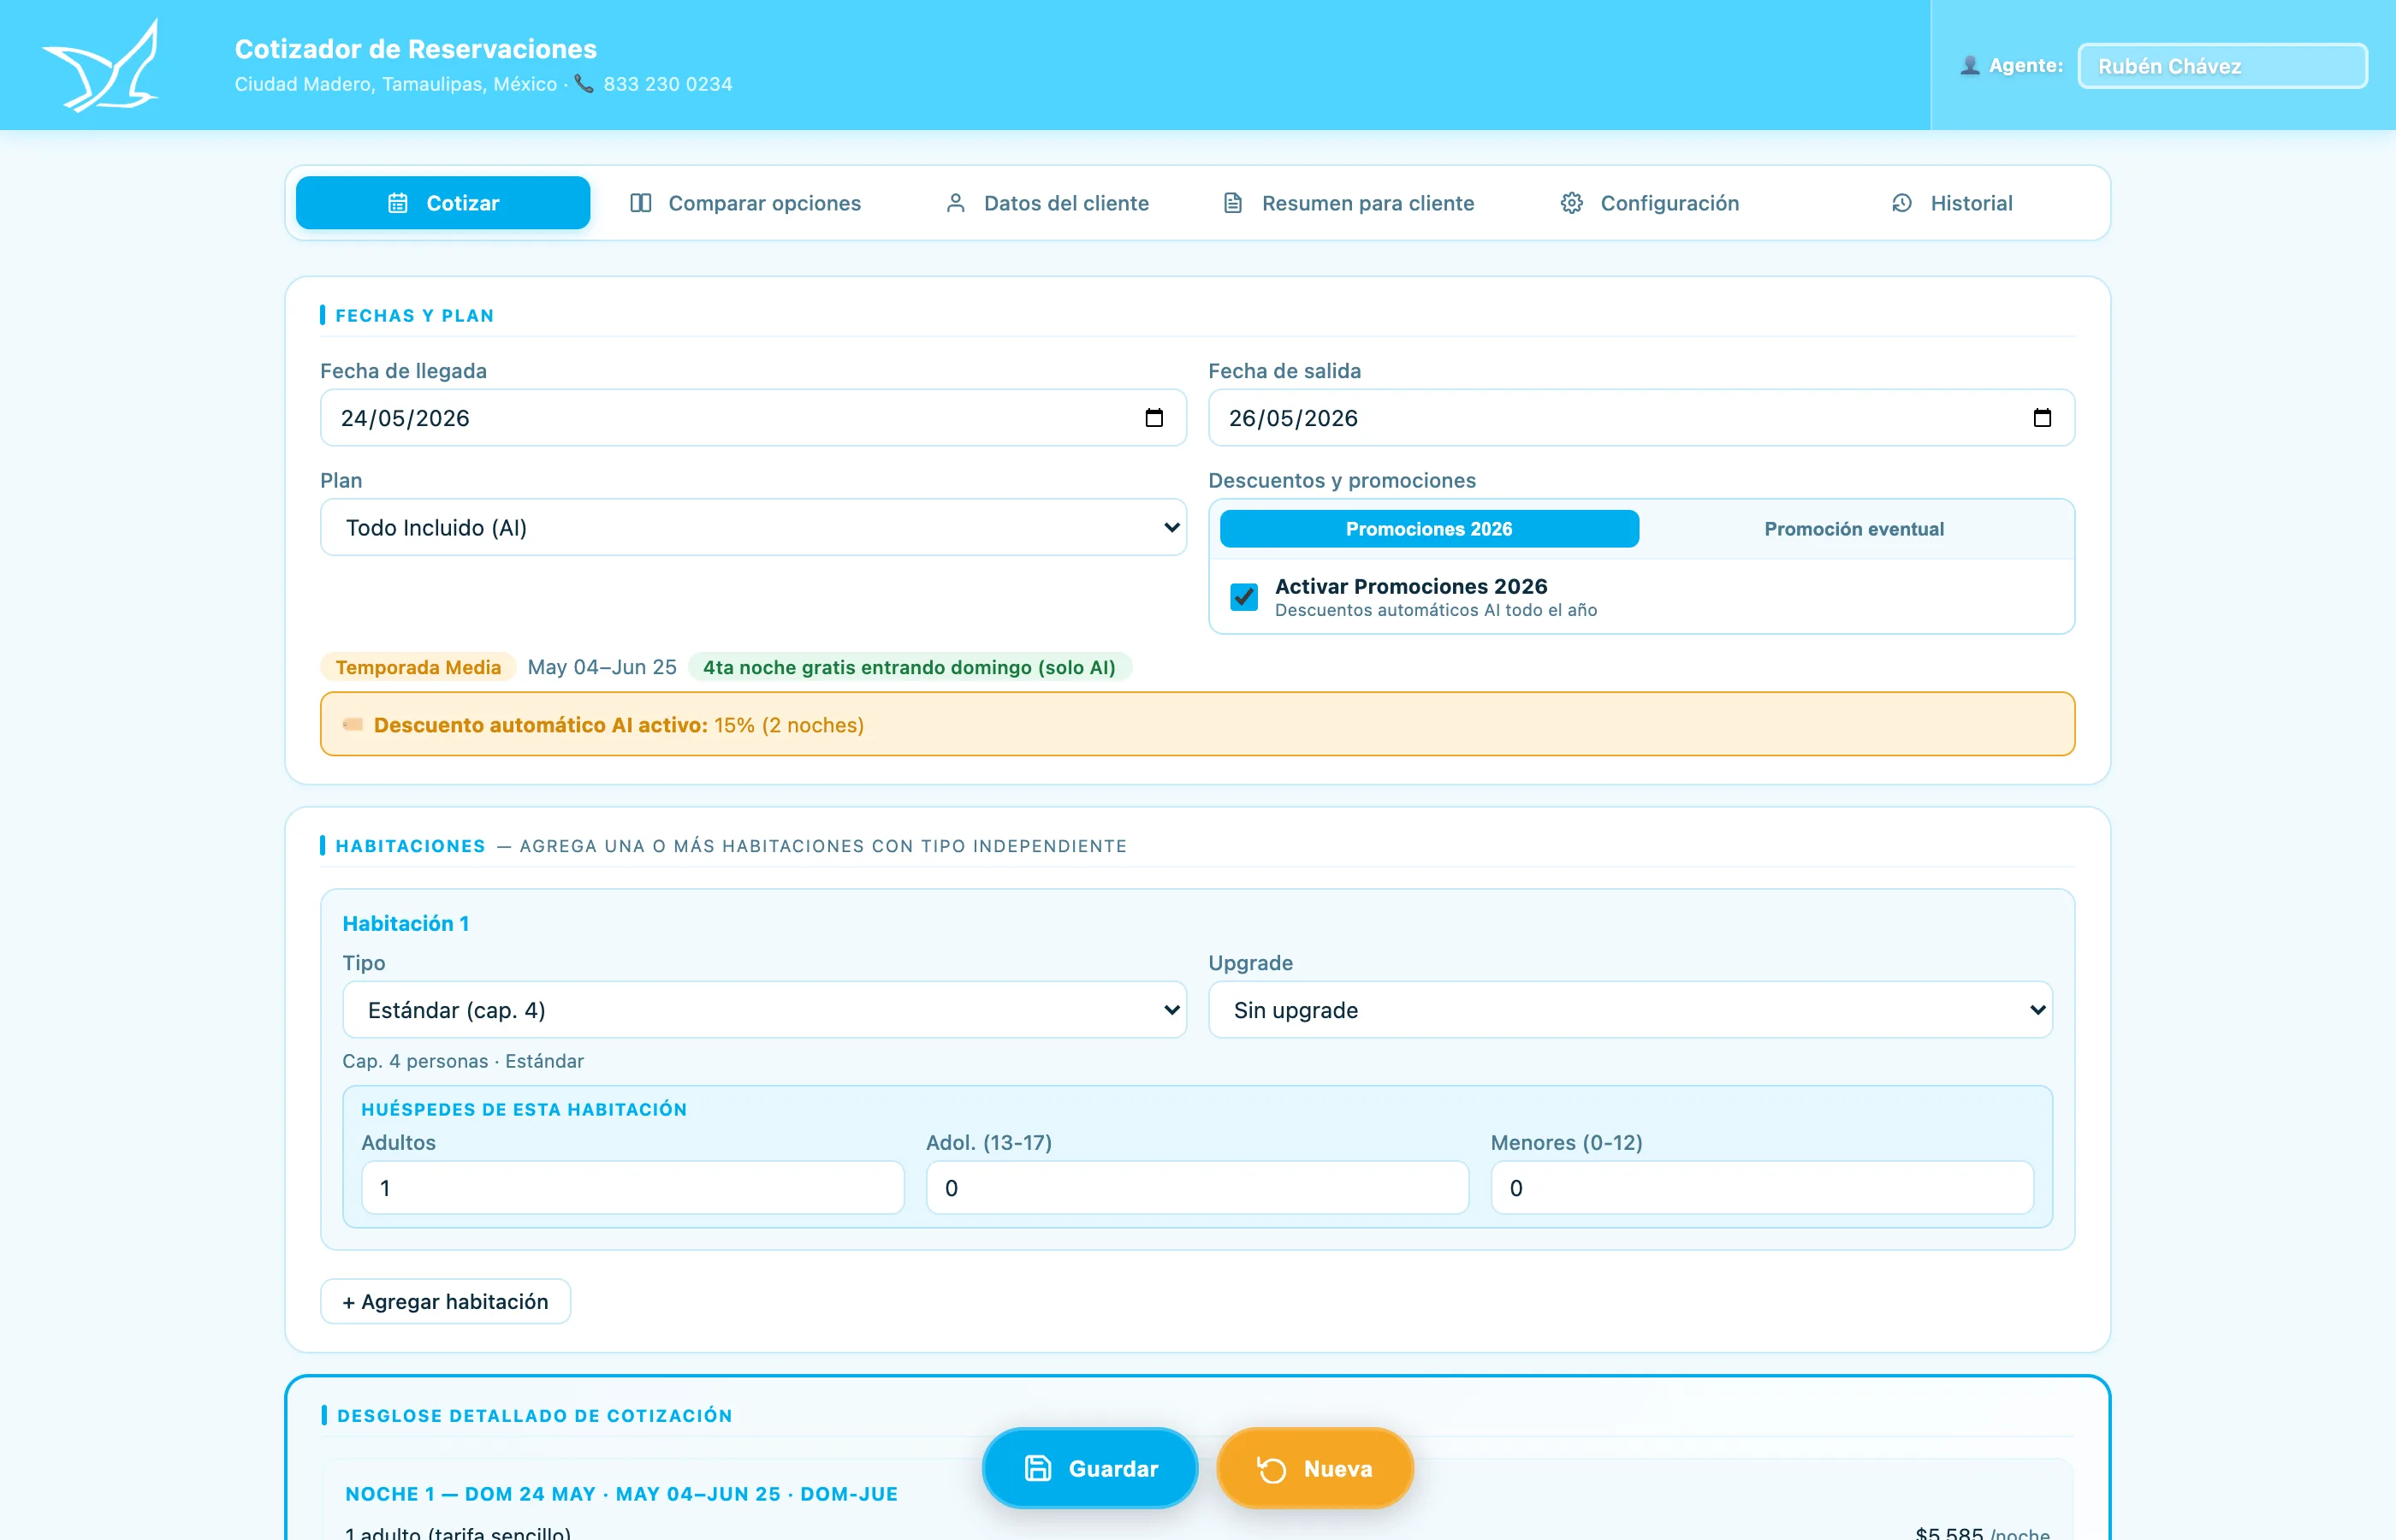Click the columns icon for Comparar opciones

point(641,203)
